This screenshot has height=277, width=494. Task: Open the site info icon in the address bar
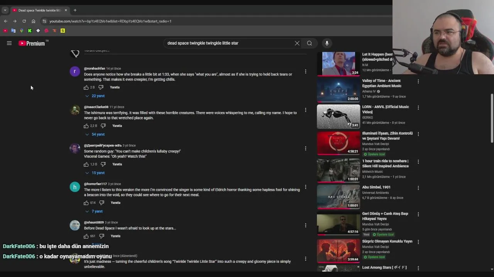[x=44, y=21]
